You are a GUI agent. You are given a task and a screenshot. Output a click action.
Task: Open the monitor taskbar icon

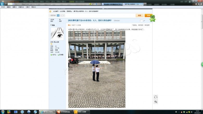[x=16, y=112]
